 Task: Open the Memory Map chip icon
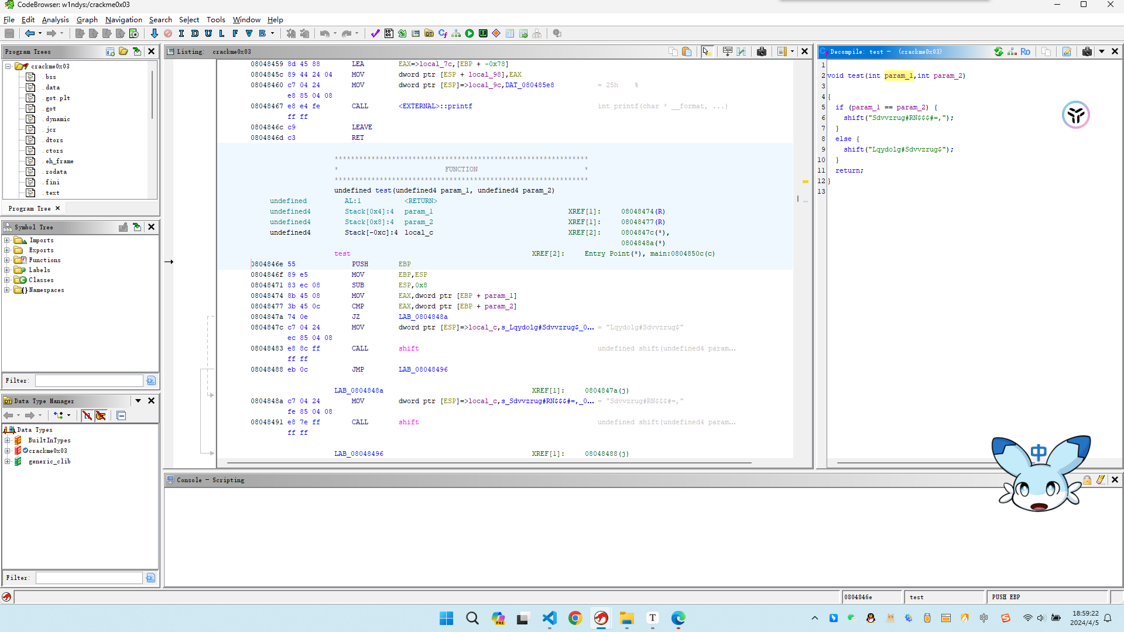click(483, 33)
